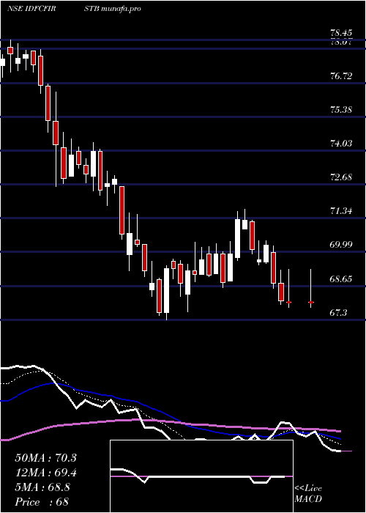
Task: Select the 67.3 price level label
Action: click(x=338, y=313)
